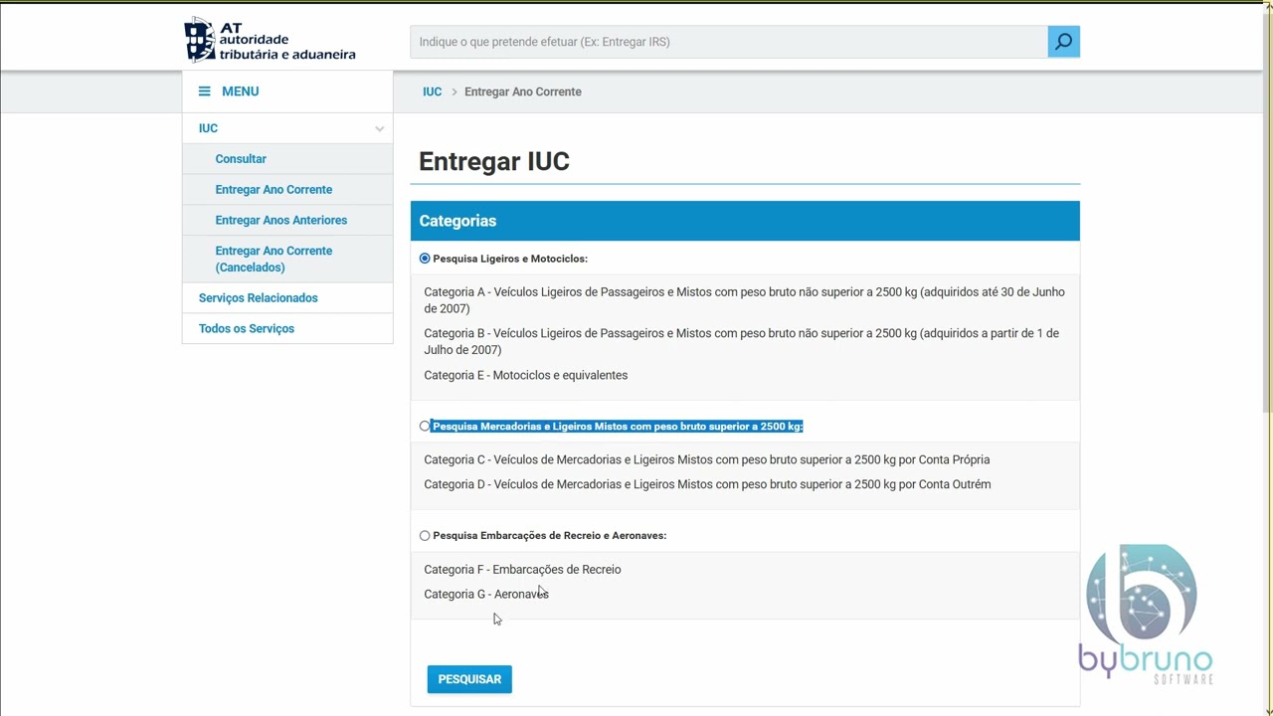This screenshot has height=716, width=1273.
Task: Select Pesquisa Ligeiros e Motociclos radio
Action: 425,259
